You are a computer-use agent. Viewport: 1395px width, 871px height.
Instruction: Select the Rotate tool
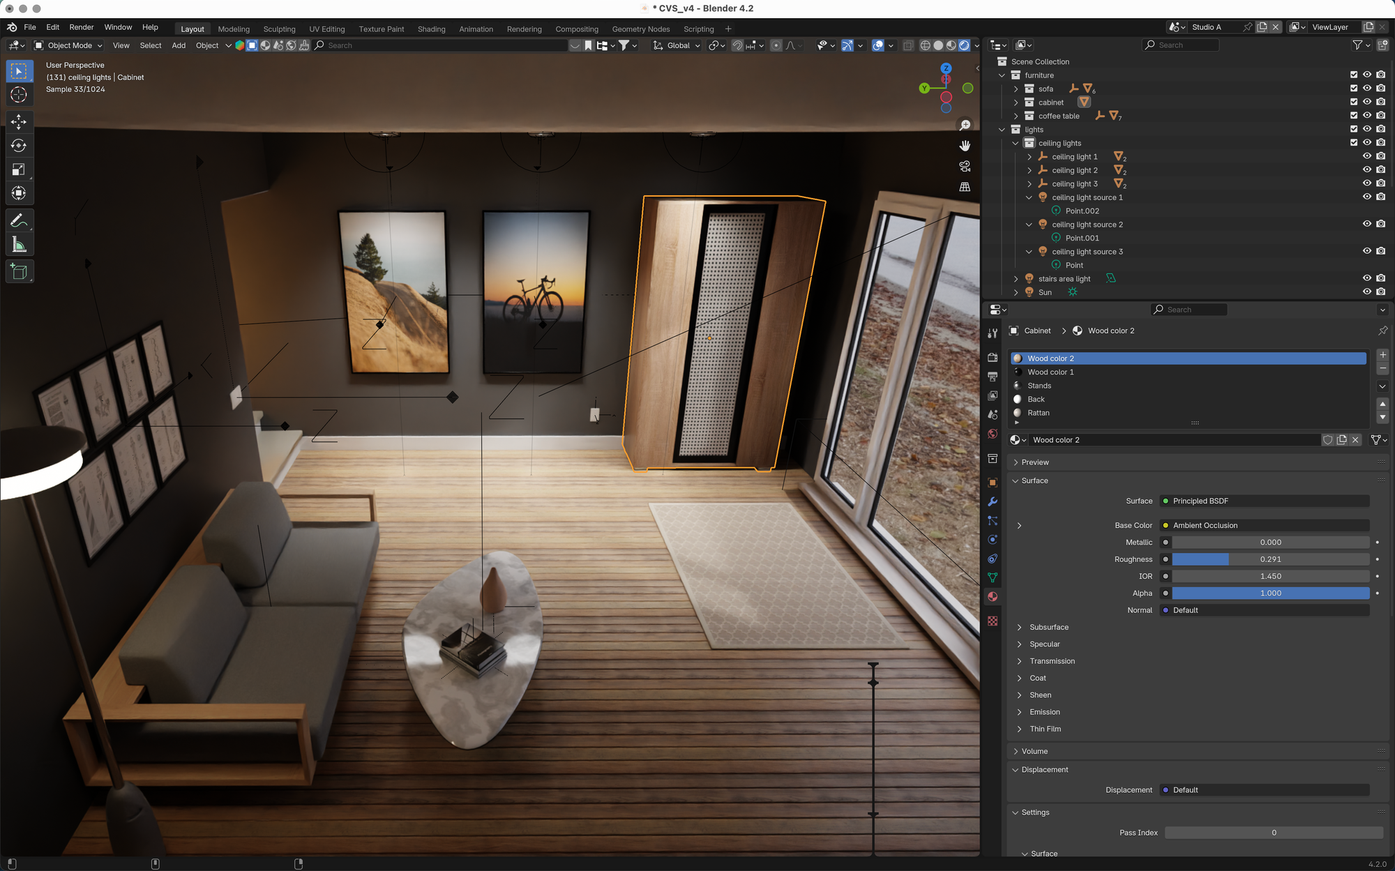[19, 146]
